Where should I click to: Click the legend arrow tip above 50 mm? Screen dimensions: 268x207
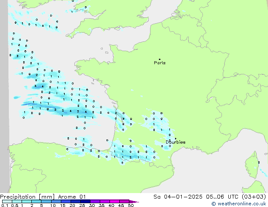tap(134, 202)
